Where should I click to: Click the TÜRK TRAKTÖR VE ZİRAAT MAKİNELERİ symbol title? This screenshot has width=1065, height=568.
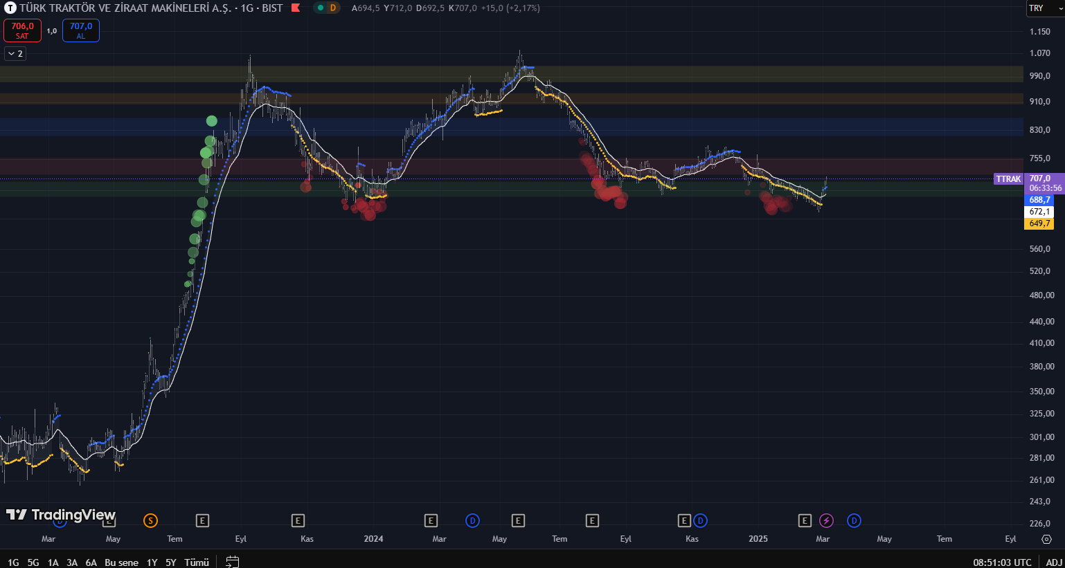pyautogui.click(x=125, y=8)
